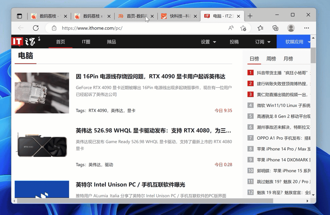Open ranking item 12 魅族 19 将至
Viewport: 330px width, 215px height.
[x=283, y=193]
